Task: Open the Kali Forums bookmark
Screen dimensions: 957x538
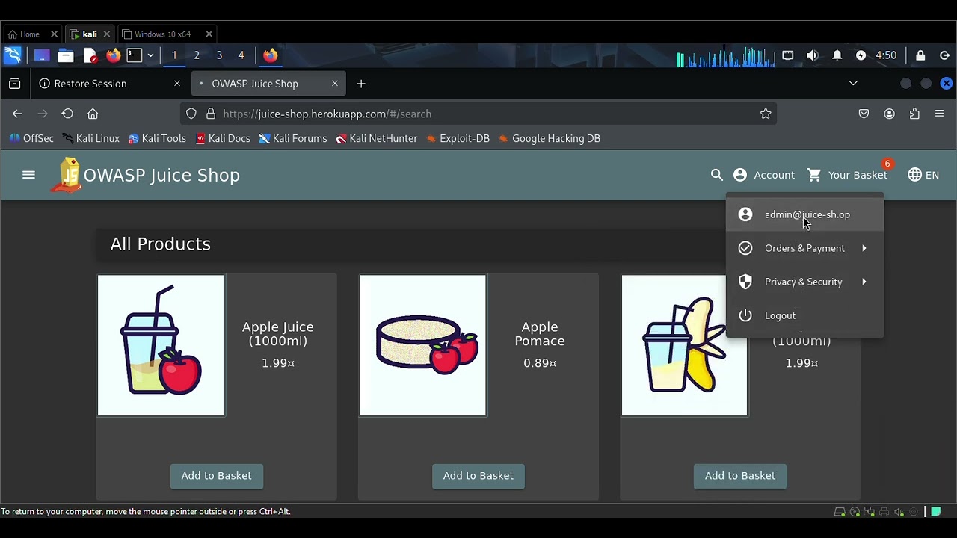Action: (x=293, y=138)
